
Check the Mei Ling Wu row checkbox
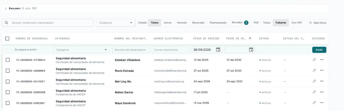pos(8,81)
